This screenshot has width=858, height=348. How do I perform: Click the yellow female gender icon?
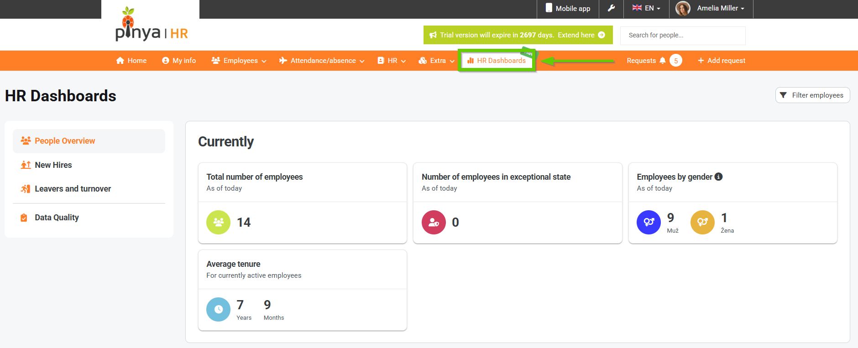point(702,222)
